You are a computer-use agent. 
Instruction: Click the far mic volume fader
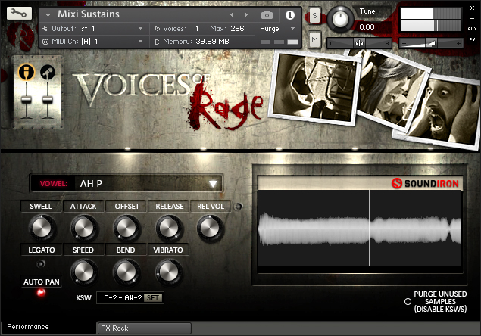pyautogui.click(x=48, y=100)
